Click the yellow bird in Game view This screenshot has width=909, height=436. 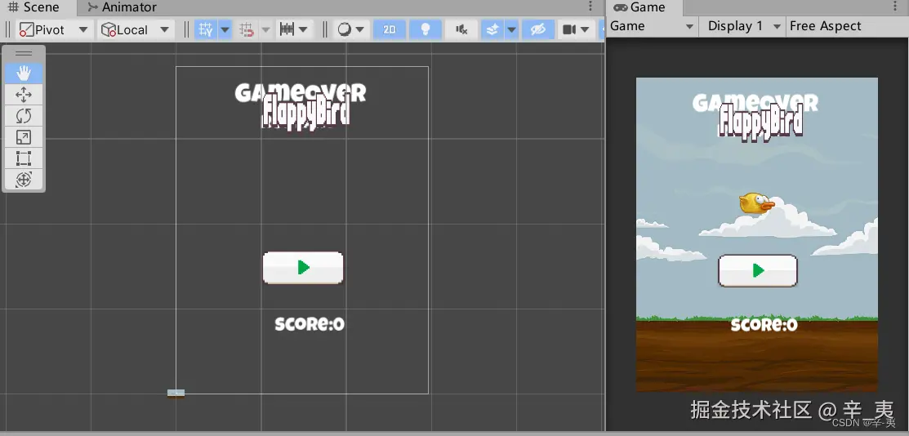[x=756, y=203]
